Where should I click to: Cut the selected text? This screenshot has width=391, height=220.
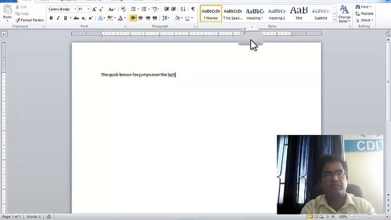(x=21, y=7)
